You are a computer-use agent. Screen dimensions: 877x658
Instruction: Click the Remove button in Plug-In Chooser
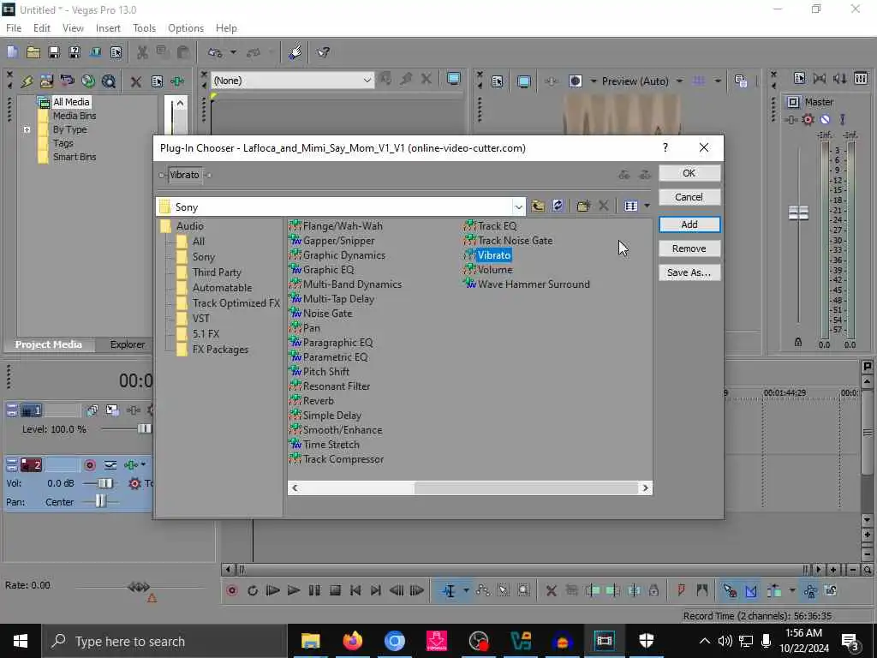click(x=689, y=248)
